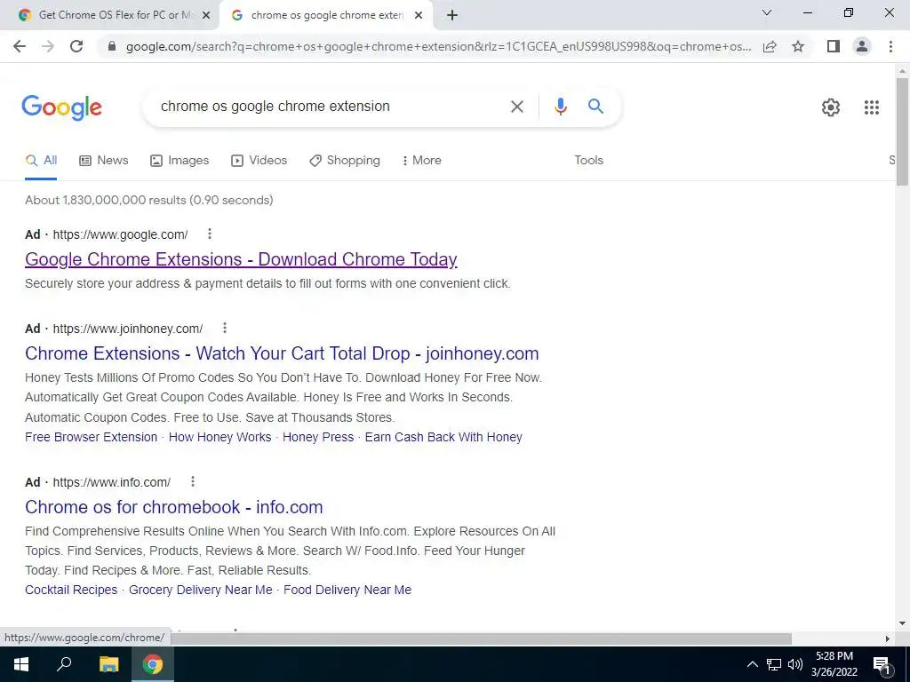The image size is (910, 682).
Task: Open Chrome Extensions Watch Your Cart joinhoney link
Action: click(282, 353)
